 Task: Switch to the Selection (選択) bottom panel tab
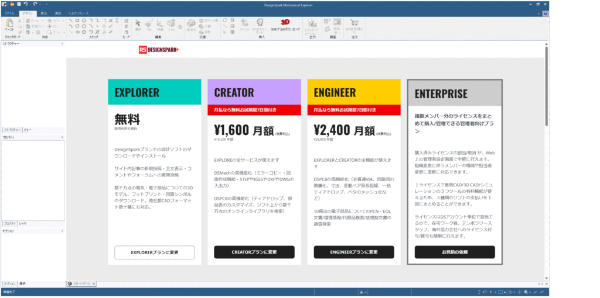[x=23, y=284]
